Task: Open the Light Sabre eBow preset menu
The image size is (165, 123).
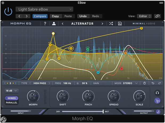Action: tap(44, 9)
